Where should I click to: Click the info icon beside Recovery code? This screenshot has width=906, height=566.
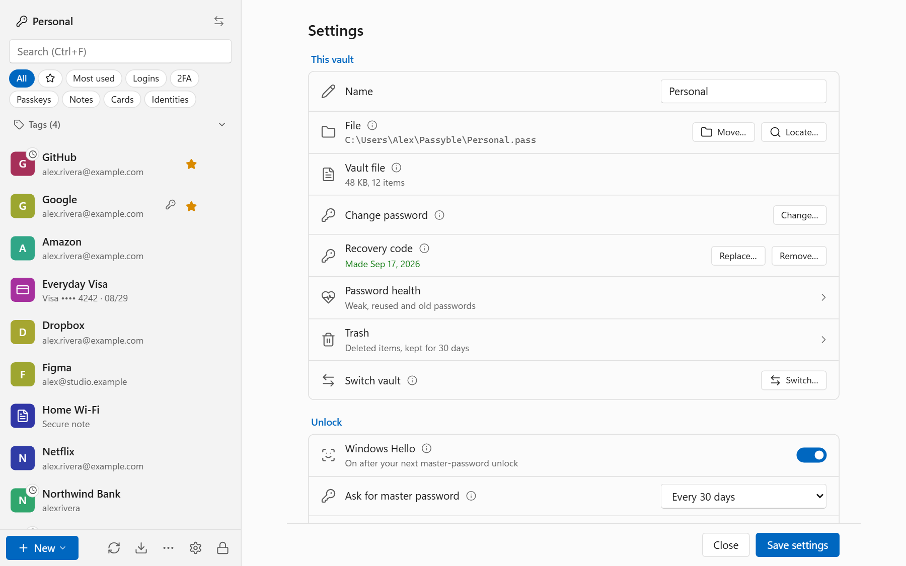click(424, 248)
